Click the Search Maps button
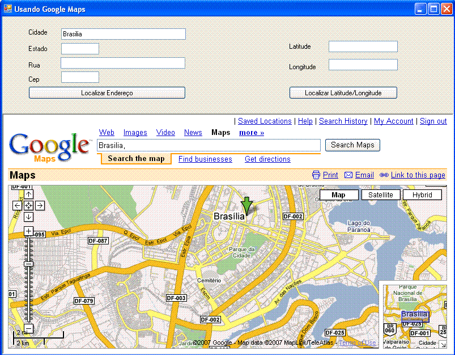The width and height of the screenshot is (455, 355). pos(352,145)
